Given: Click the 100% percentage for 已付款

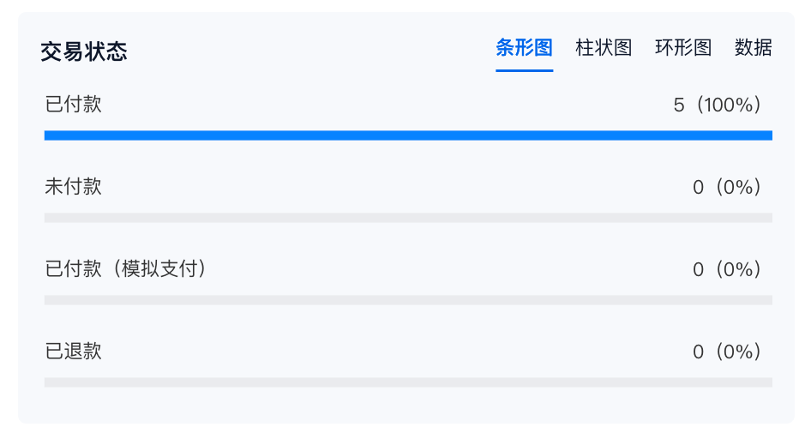Looking at the screenshot, I should pyautogui.click(x=730, y=105).
